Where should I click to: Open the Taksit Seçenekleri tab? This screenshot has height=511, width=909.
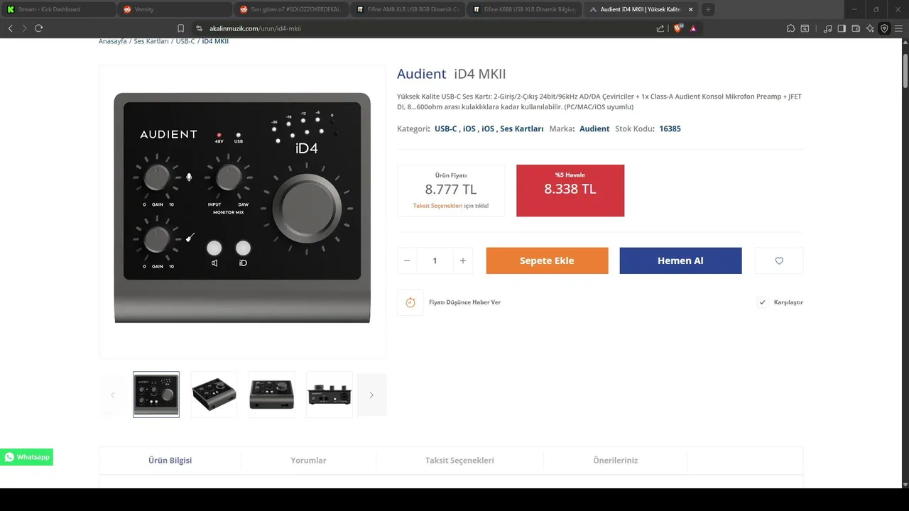coord(459,461)
